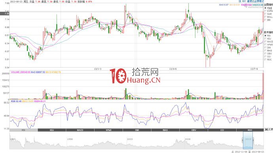Viewport: 273px width, 153px height.
Task: Switch to the MACD tab below the chart
Action: click(80, 130)
